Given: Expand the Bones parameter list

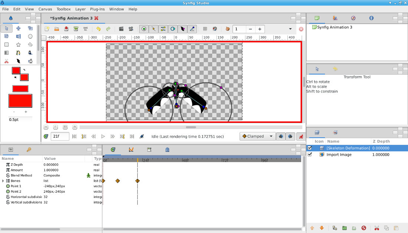Looking at the screenshot, I should [x=3, y=181].
